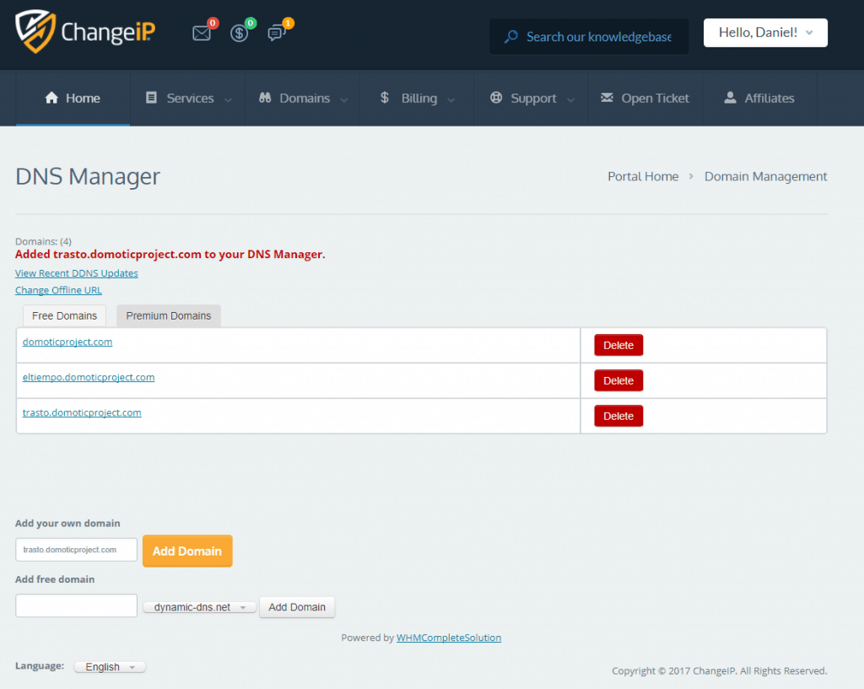Open the dynamic-dns.net suffix dropdown
864x689 pixels.
pyautogui.click(x=199, y=606)
